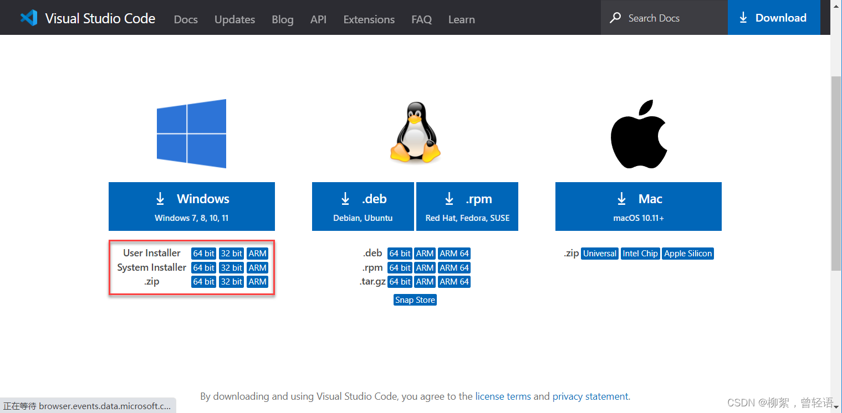Screen dimensions: 842x413
Task: Choose Windows .zip ARM
Action: click(258, 282)
